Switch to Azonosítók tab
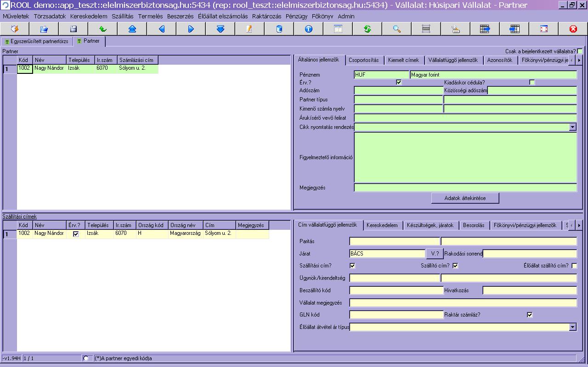Screen dimensions: 588x367 500,60
